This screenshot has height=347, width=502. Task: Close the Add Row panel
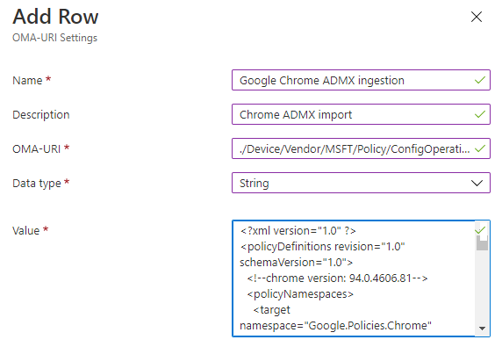coord(477,17)
